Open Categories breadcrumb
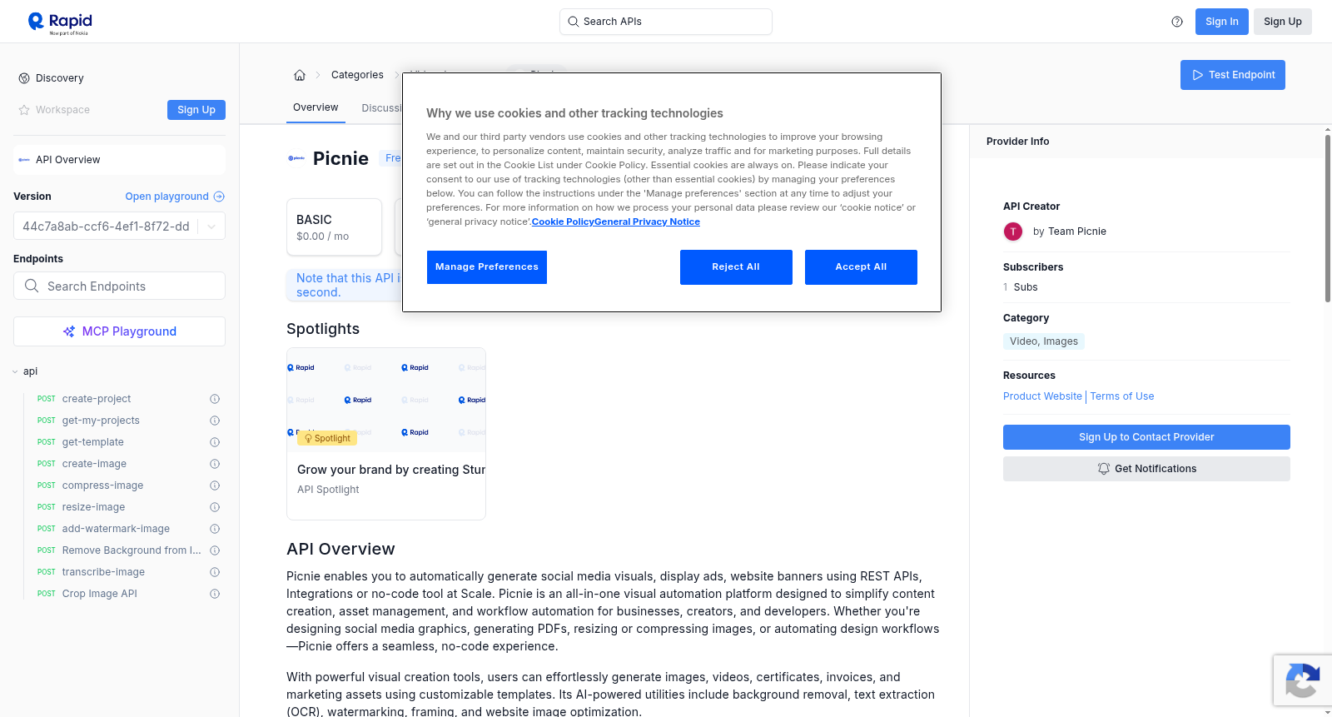Image resolution: width=1332 pixels, height=717 pixels. [x=357, y=75]
